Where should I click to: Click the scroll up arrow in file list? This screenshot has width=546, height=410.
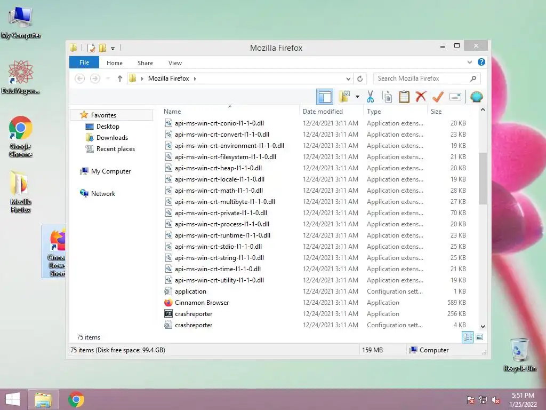(x=483, y=110)
